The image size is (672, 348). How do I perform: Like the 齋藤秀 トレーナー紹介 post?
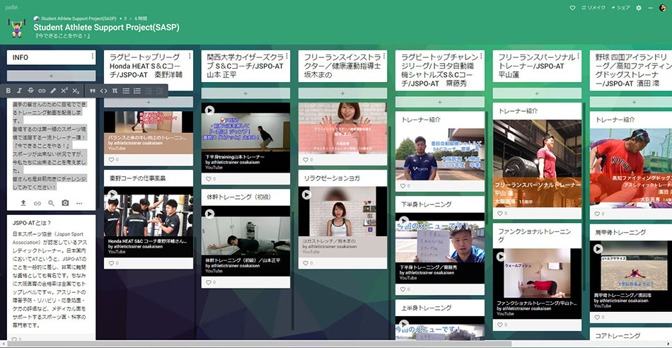(403, 186)
